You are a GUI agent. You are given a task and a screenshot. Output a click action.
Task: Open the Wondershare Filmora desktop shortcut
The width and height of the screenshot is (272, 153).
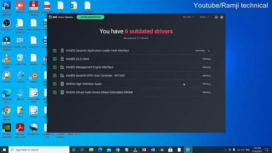coord(7,43)
